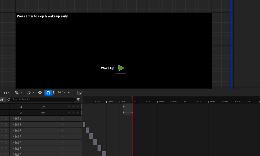The image size is (260, 156).
Task: Toggle the blue magnet snapping button
Action: point(48,93)
